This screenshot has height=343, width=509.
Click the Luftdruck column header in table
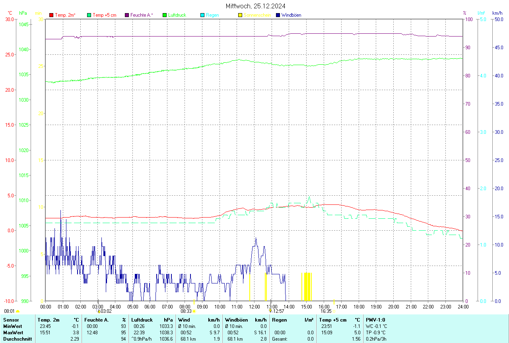[142, 320]
